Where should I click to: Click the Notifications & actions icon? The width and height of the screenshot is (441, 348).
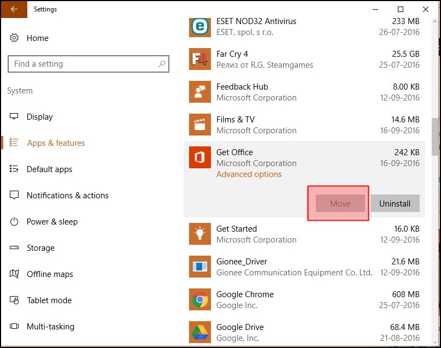click(x=14, y=195)
